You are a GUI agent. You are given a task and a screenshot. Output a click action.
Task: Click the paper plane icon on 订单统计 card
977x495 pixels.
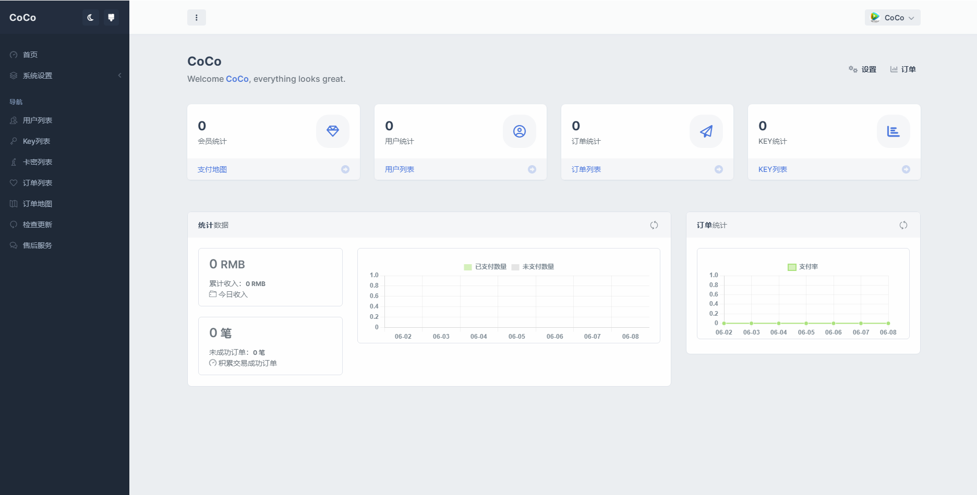(x=706, y=131)
